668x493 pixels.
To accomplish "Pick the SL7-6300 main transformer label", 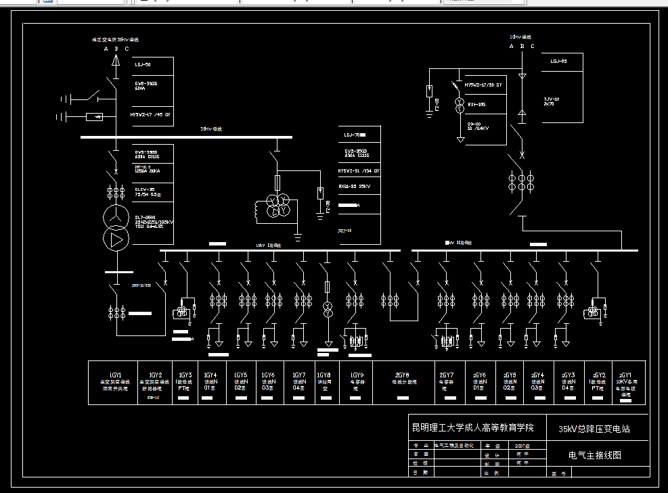I will pos(154,222).
